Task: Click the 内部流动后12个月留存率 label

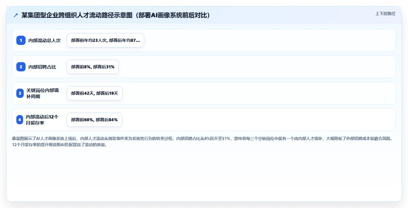Action: click(42, 120)
